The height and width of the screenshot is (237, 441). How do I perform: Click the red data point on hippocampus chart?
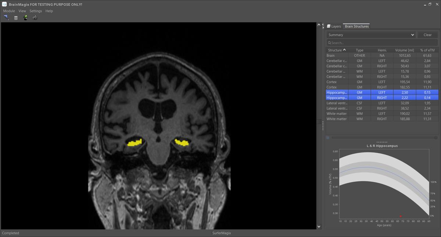point(401,216)
